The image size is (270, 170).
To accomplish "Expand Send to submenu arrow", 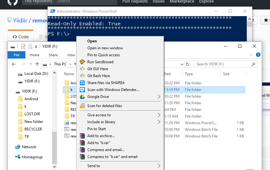I will [159, 166].
